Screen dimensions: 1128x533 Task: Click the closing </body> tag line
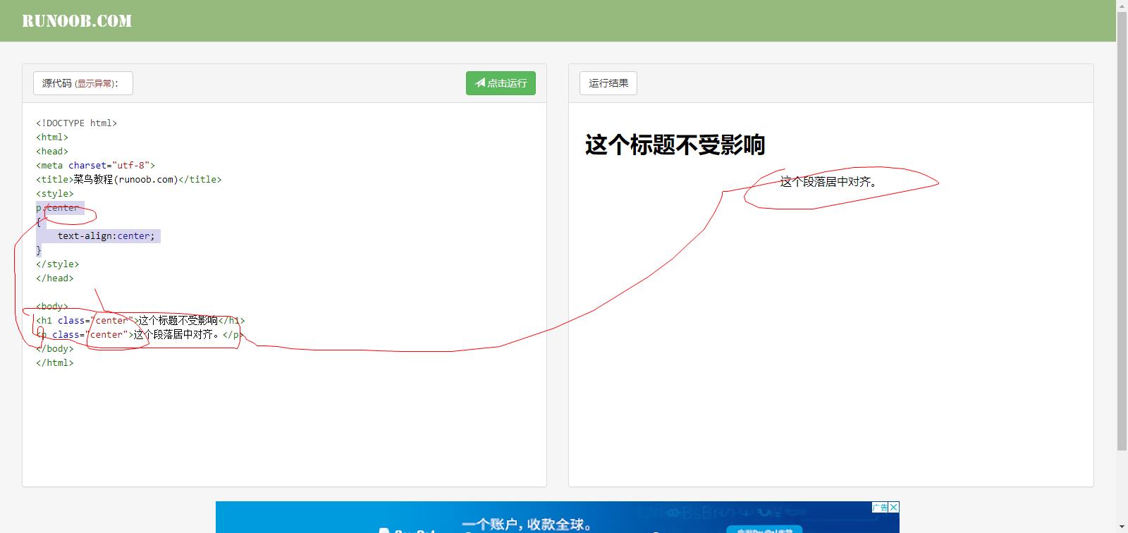pos(55,348)
